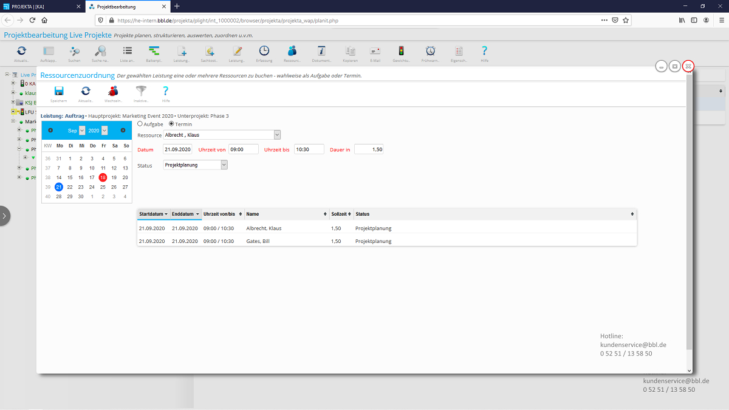The height and width of the screenshot is (410, 729).
Task: Open the Balkenplan Gantt icon
Action: [154, 51]
